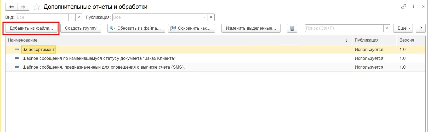Click the sort arrow in the Наименование header
This screenshot has height=132, width=428.
(346, 40)
